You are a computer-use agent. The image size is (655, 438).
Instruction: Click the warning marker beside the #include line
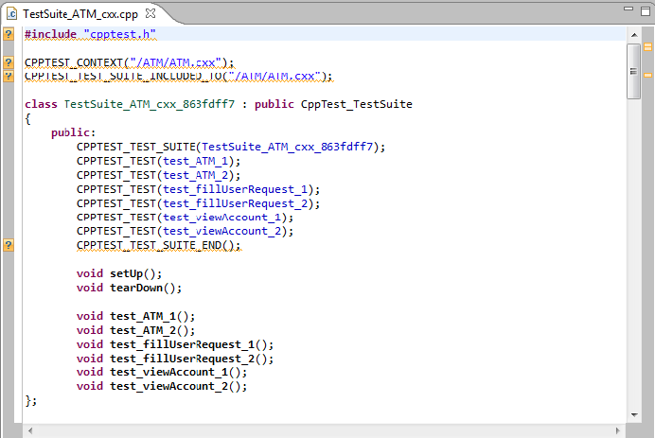tap(9, 34)
